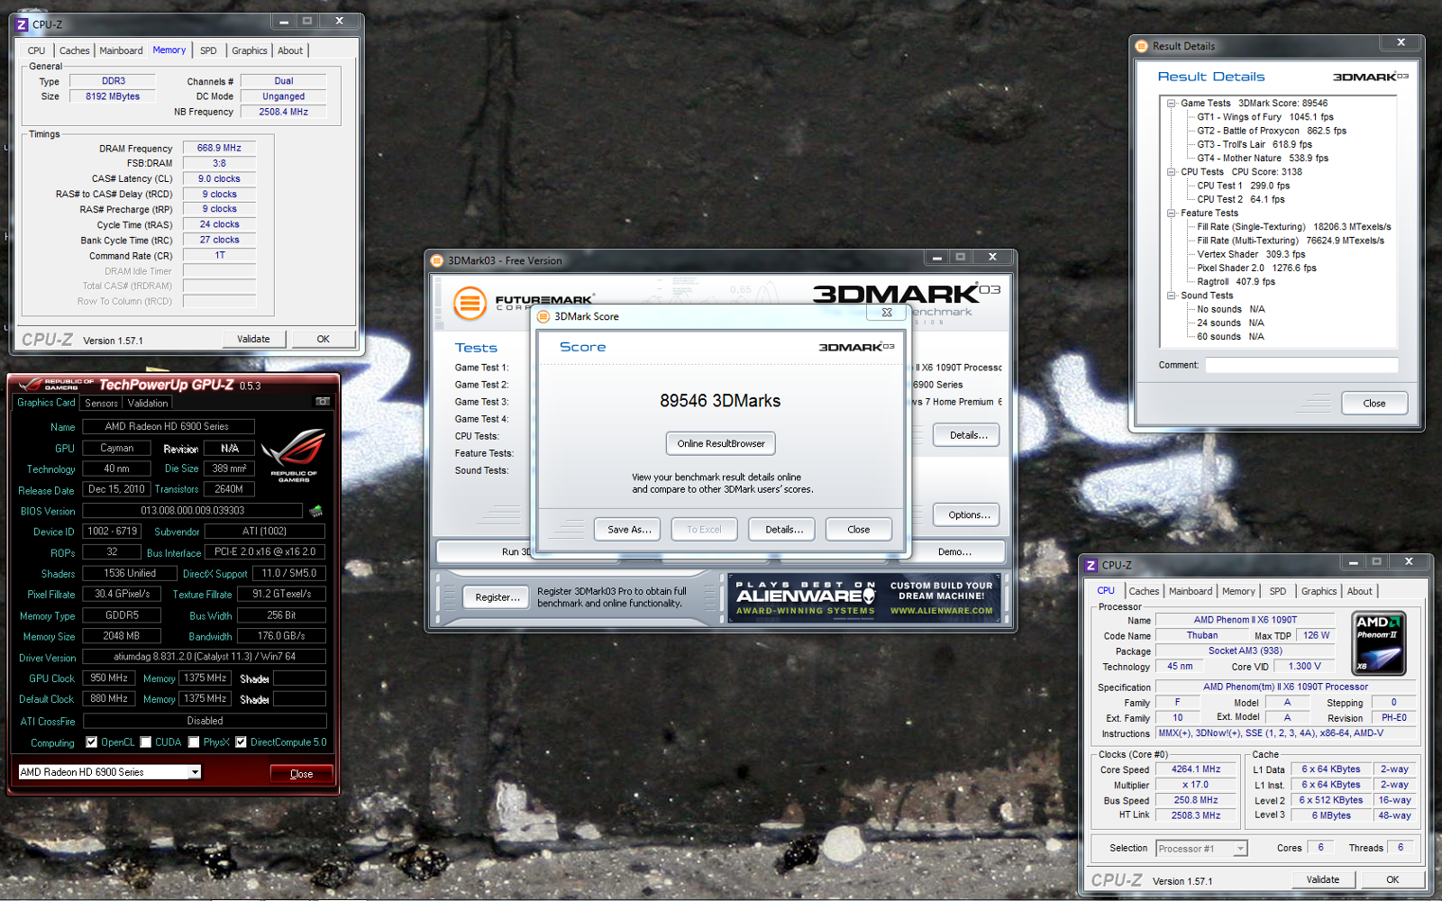Open the Graphics tab in Memory CPU-Z window
The image size is (1442, 901).
(x=249, y=51)
